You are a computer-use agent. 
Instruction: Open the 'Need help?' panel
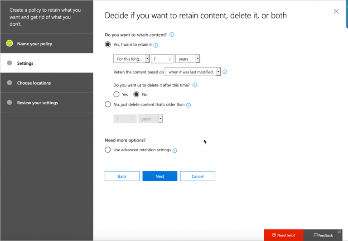point(284,235)
